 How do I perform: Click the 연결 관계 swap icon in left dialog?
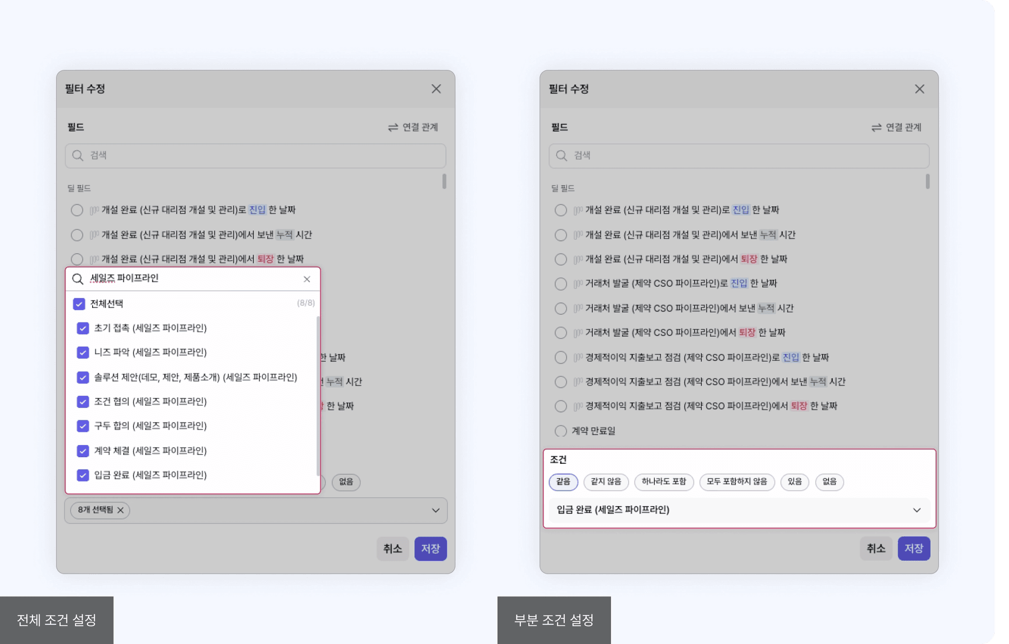tap(393, 128)
